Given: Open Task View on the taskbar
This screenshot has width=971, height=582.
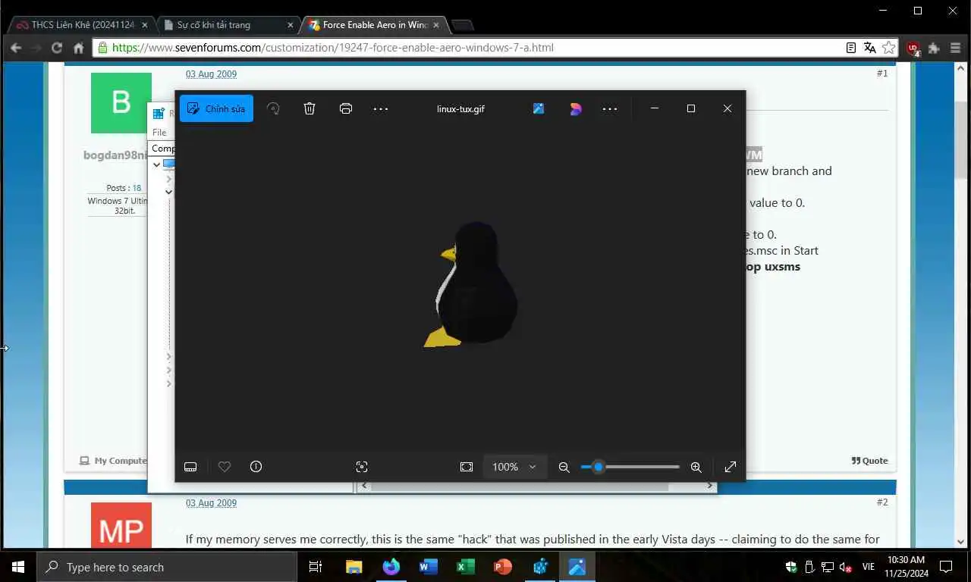Looking at the screenshot, I should (316, 567).
